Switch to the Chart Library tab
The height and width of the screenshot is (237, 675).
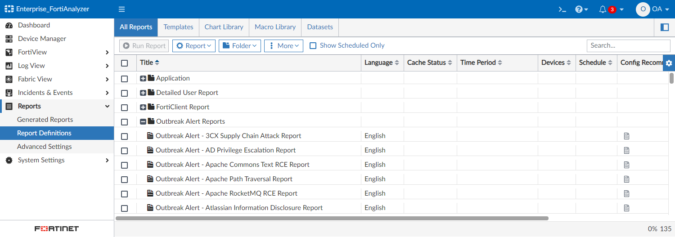pyautogui.click(x=224, y=27)
